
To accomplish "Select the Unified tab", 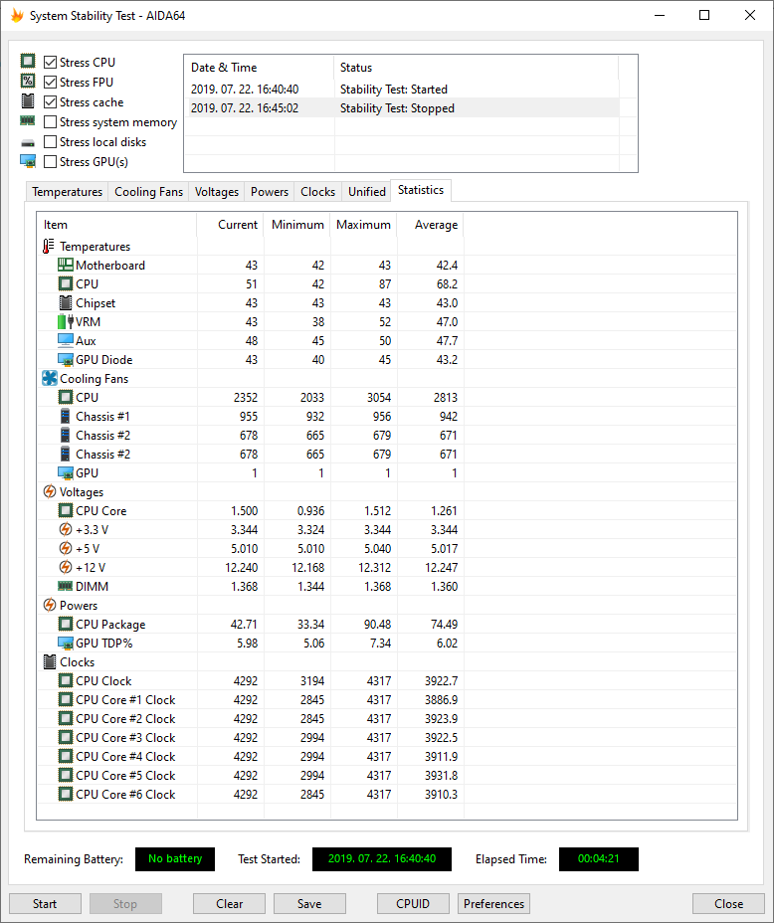I will tap(367, 192).
